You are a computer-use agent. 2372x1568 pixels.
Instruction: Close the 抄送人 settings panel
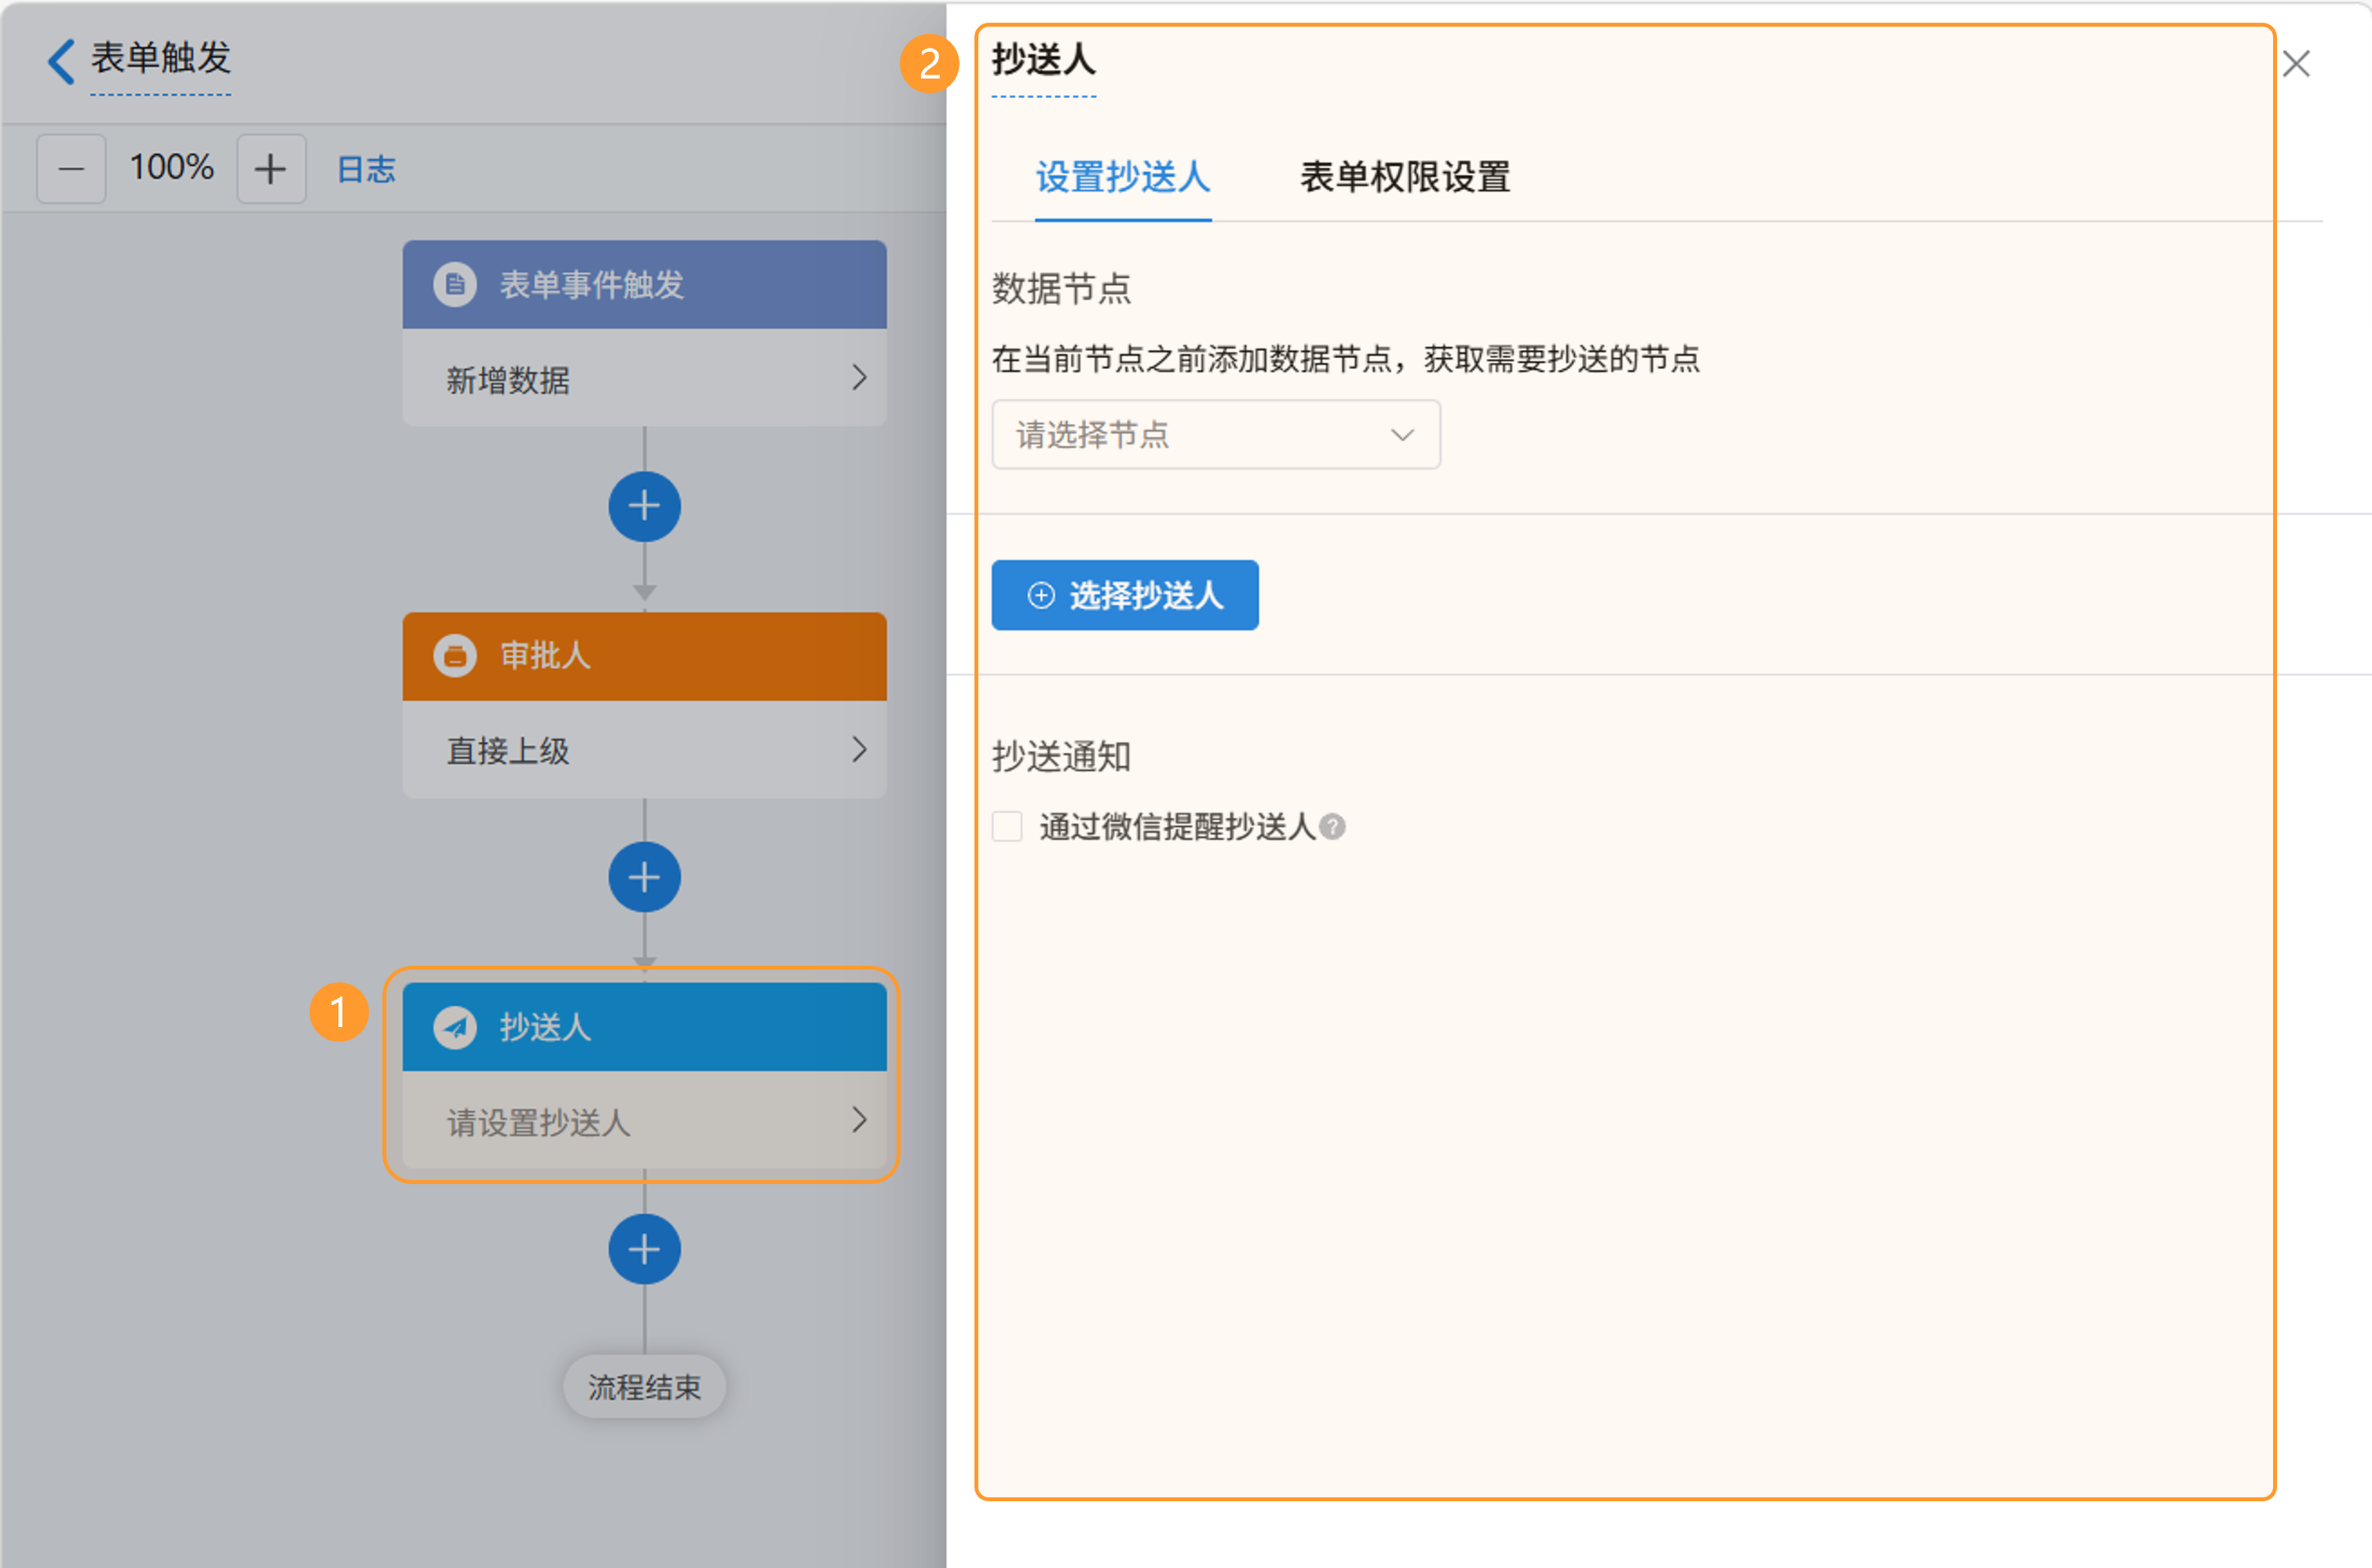click(x=2296, y=64)
